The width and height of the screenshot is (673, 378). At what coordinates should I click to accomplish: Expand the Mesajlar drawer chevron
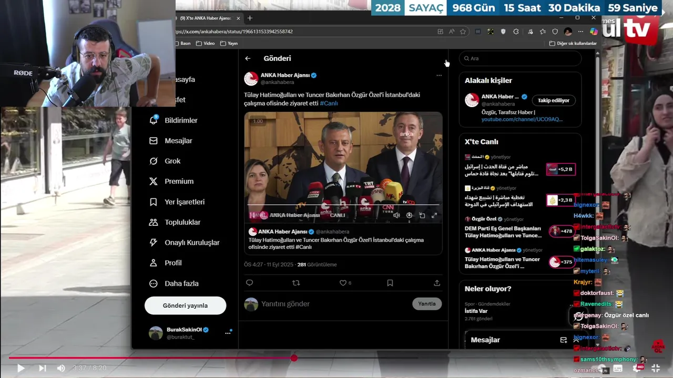pos(576,340)
